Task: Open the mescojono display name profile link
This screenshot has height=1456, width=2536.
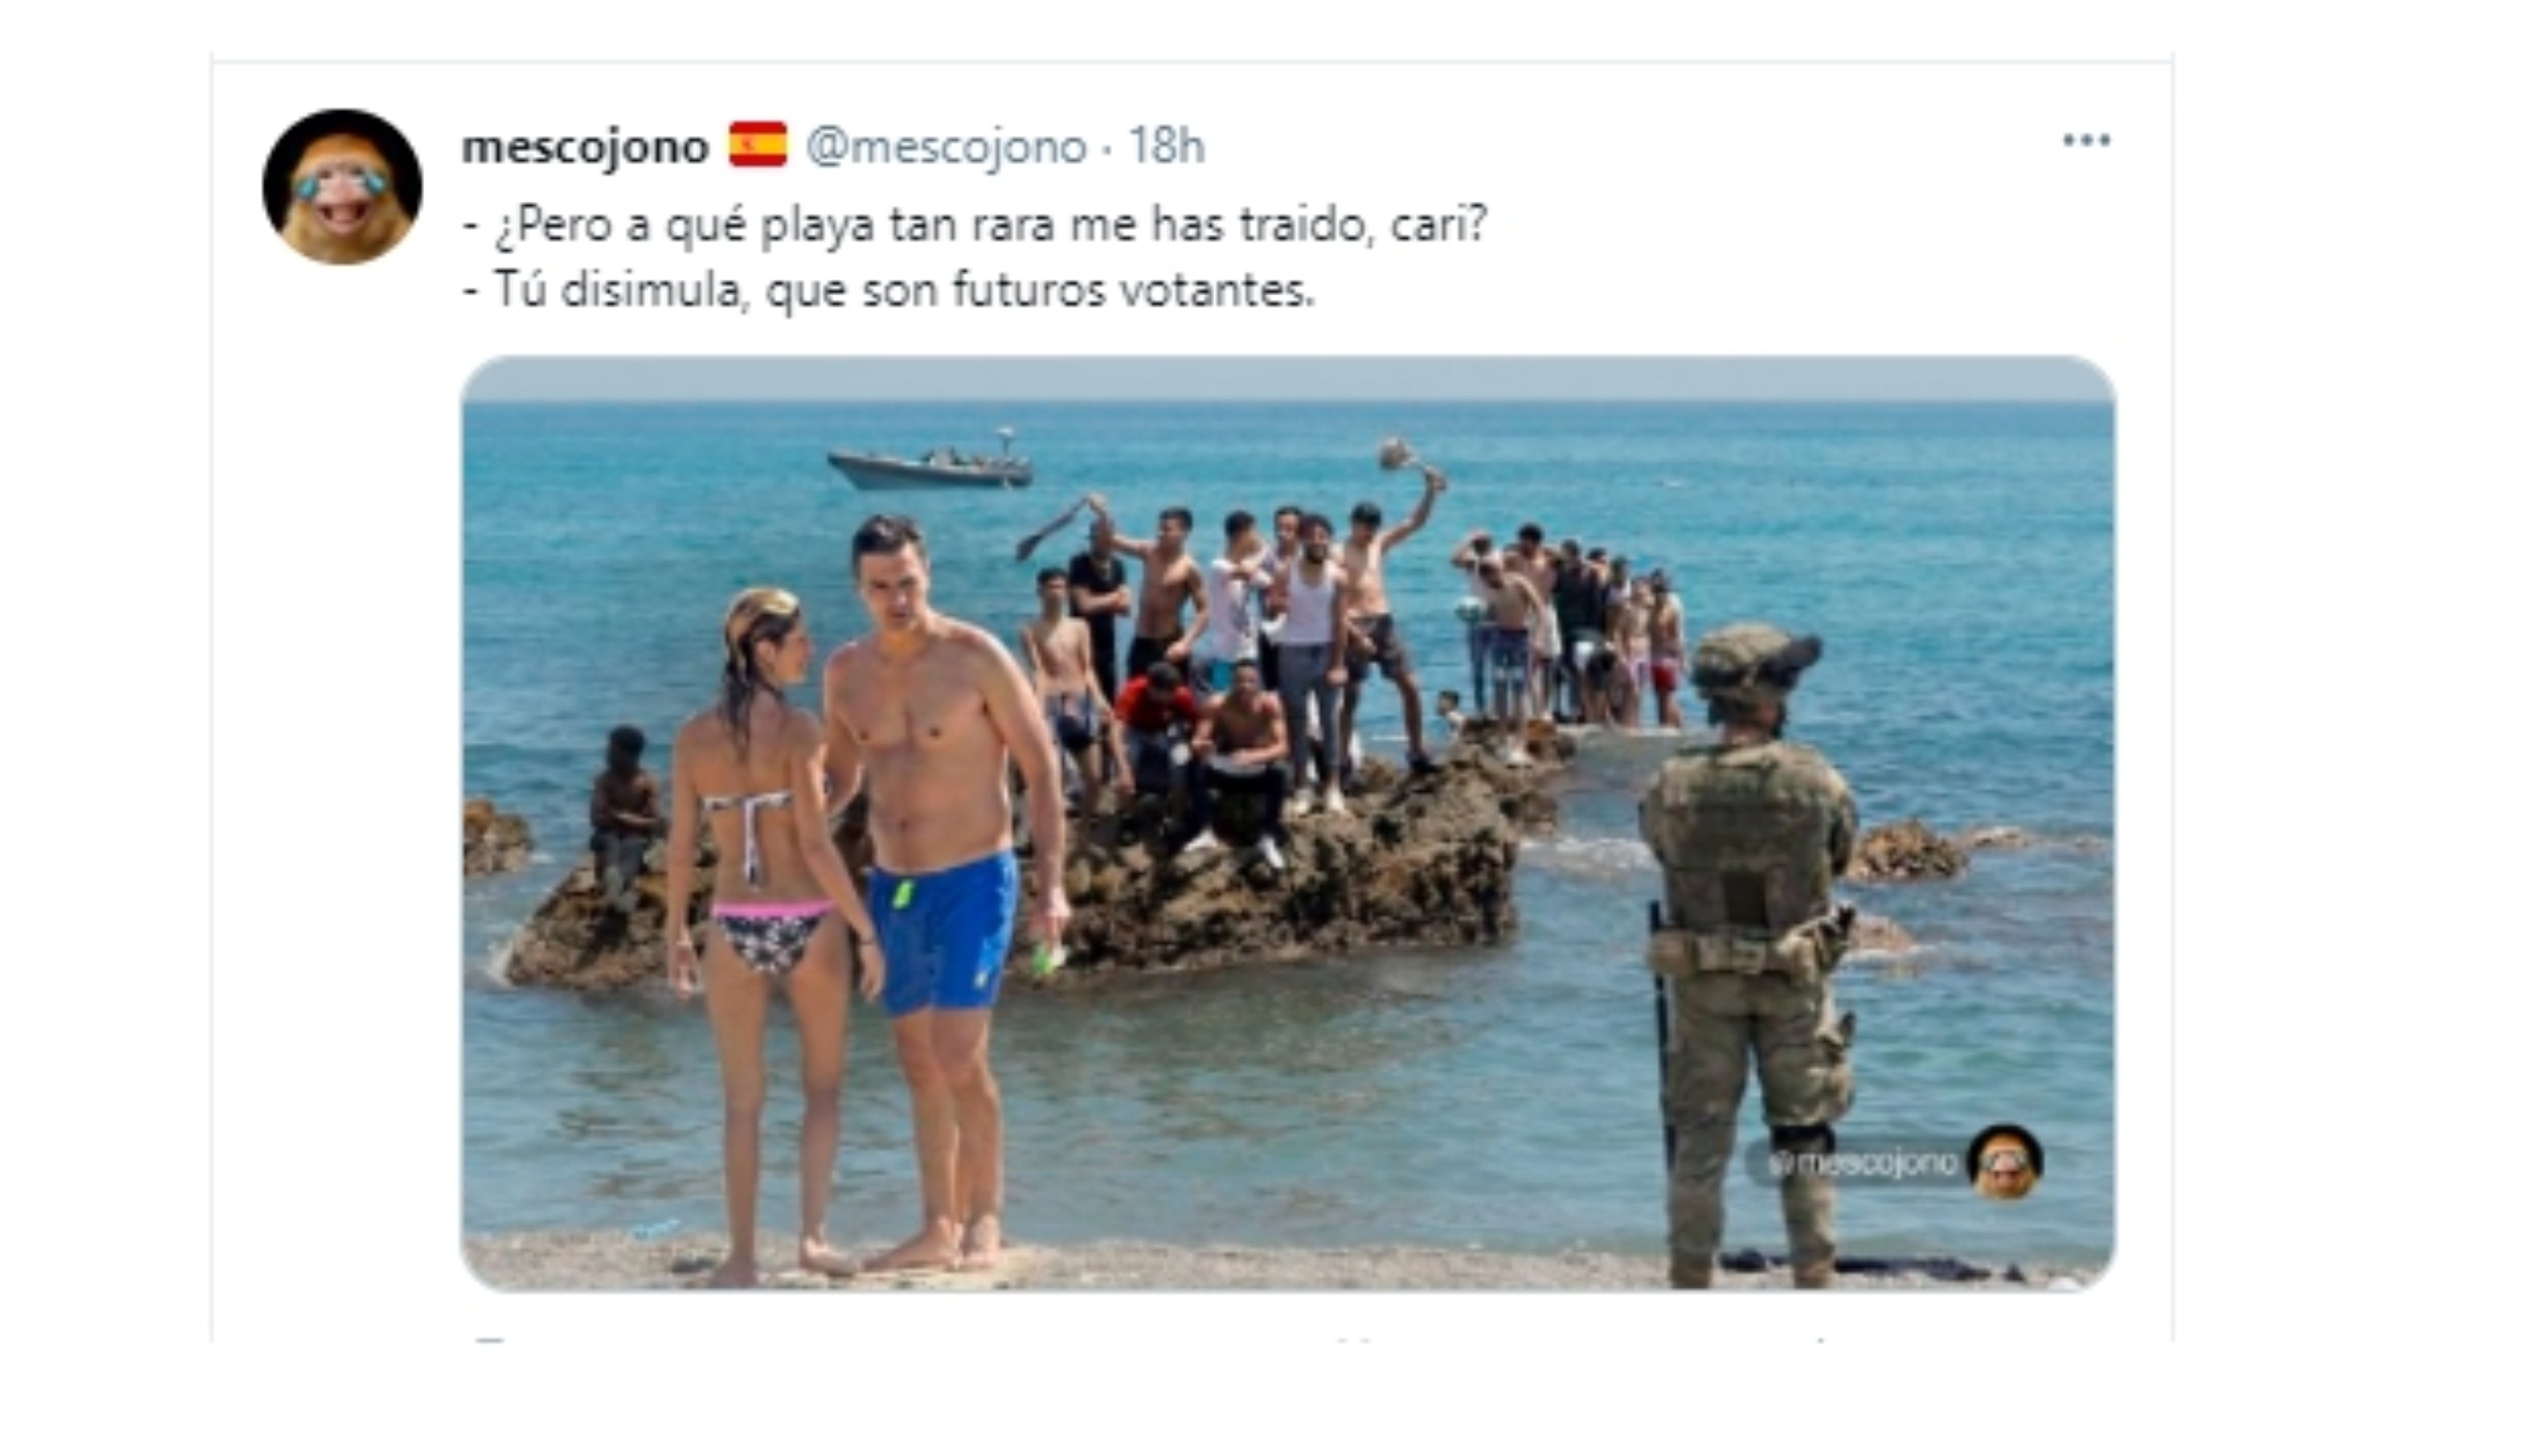Action: pos(585,147)
